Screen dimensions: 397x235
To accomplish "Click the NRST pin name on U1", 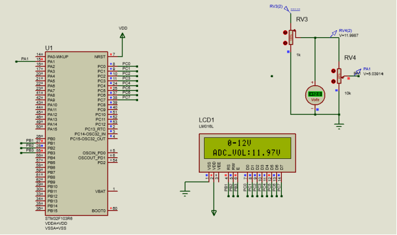I will tap(100, 57).
